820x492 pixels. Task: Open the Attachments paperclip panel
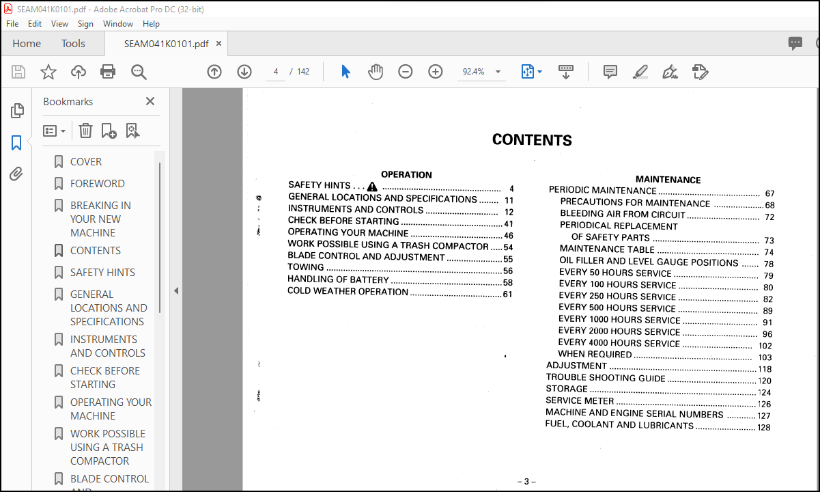[17, 174]
